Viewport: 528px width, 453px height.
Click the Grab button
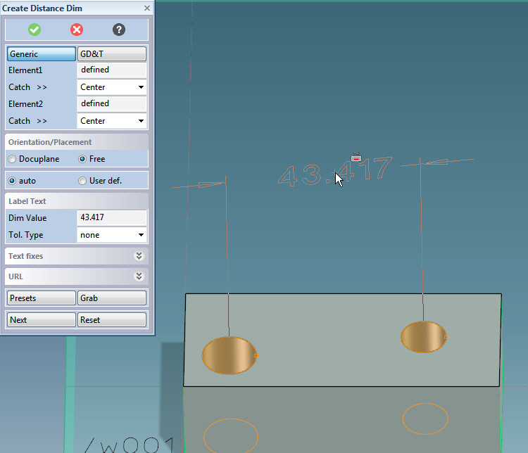pos(111,298)
